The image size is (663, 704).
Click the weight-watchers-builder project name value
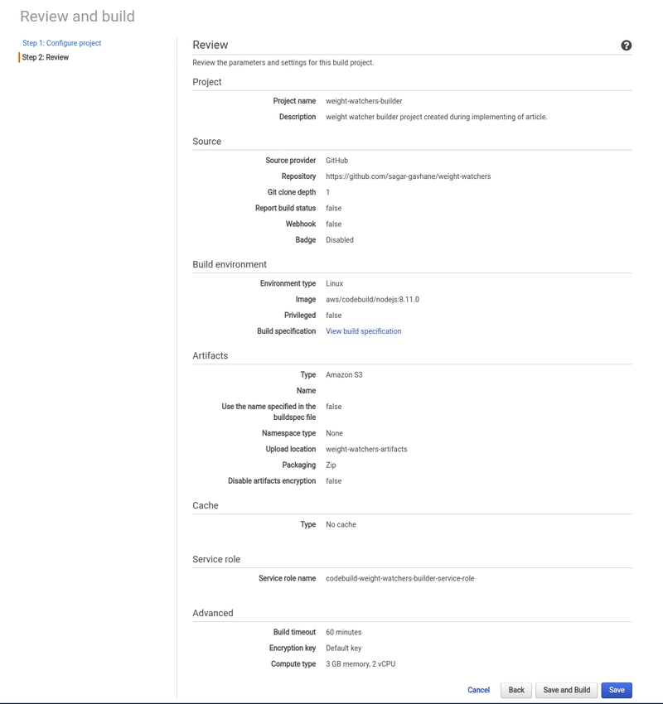(364, 101)
